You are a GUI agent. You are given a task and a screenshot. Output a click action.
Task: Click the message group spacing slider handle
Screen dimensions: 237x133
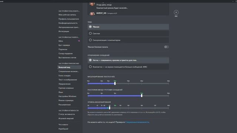pyautogui.click(x=141, y=96)
